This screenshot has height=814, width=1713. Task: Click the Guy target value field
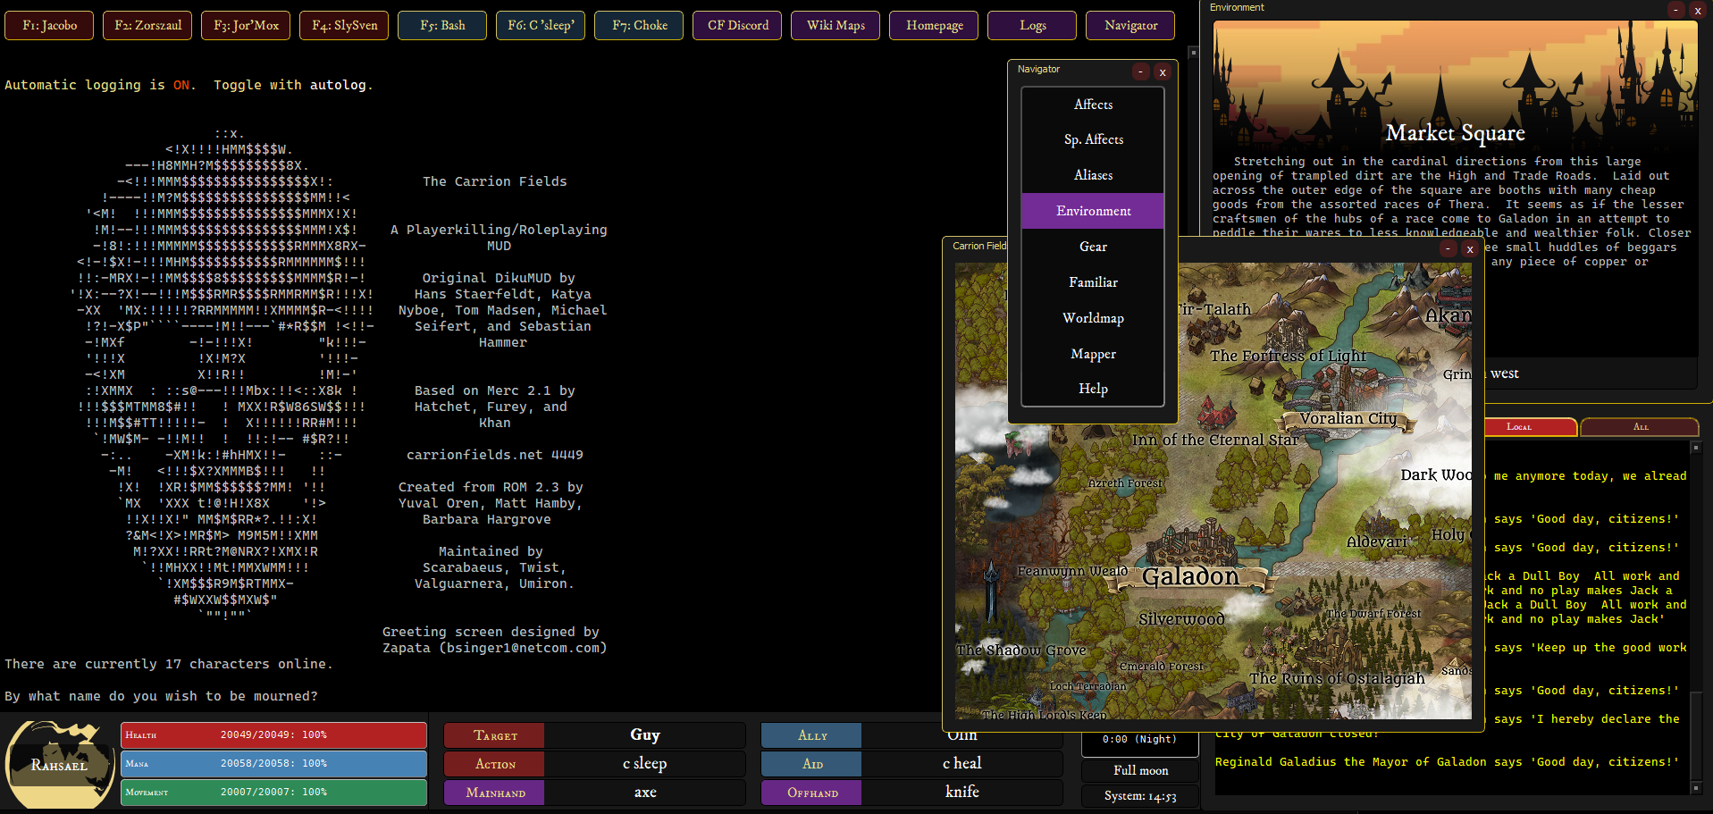(x=645, y=735)
